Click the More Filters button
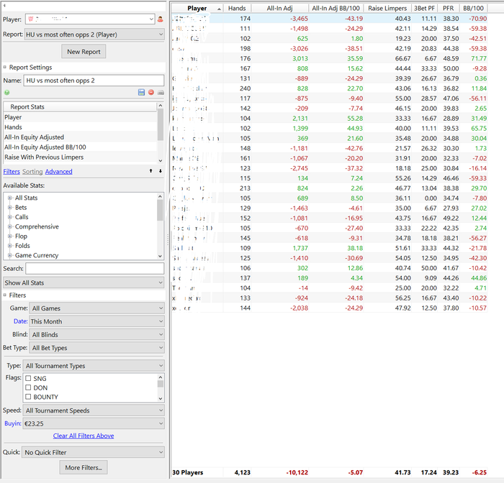Image resolution: width=504 pixels, height=483 pixels. pyautogui.click(x=84, y=467)
